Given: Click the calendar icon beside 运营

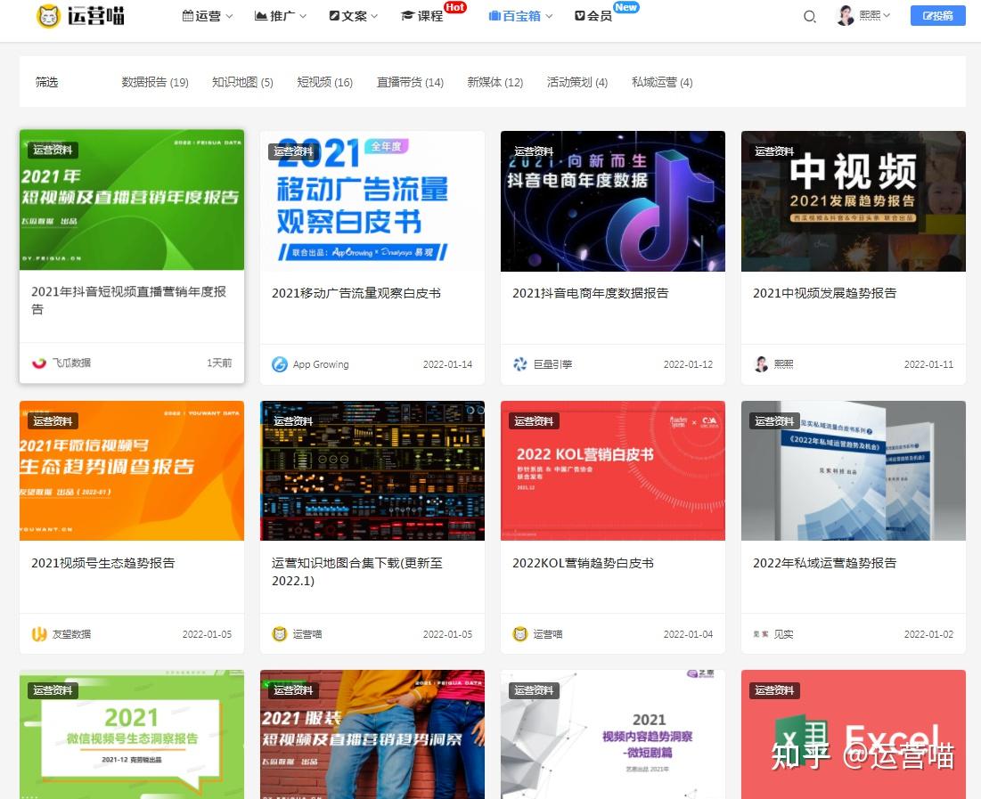Looking at the screenshot, I should (188, 16).
